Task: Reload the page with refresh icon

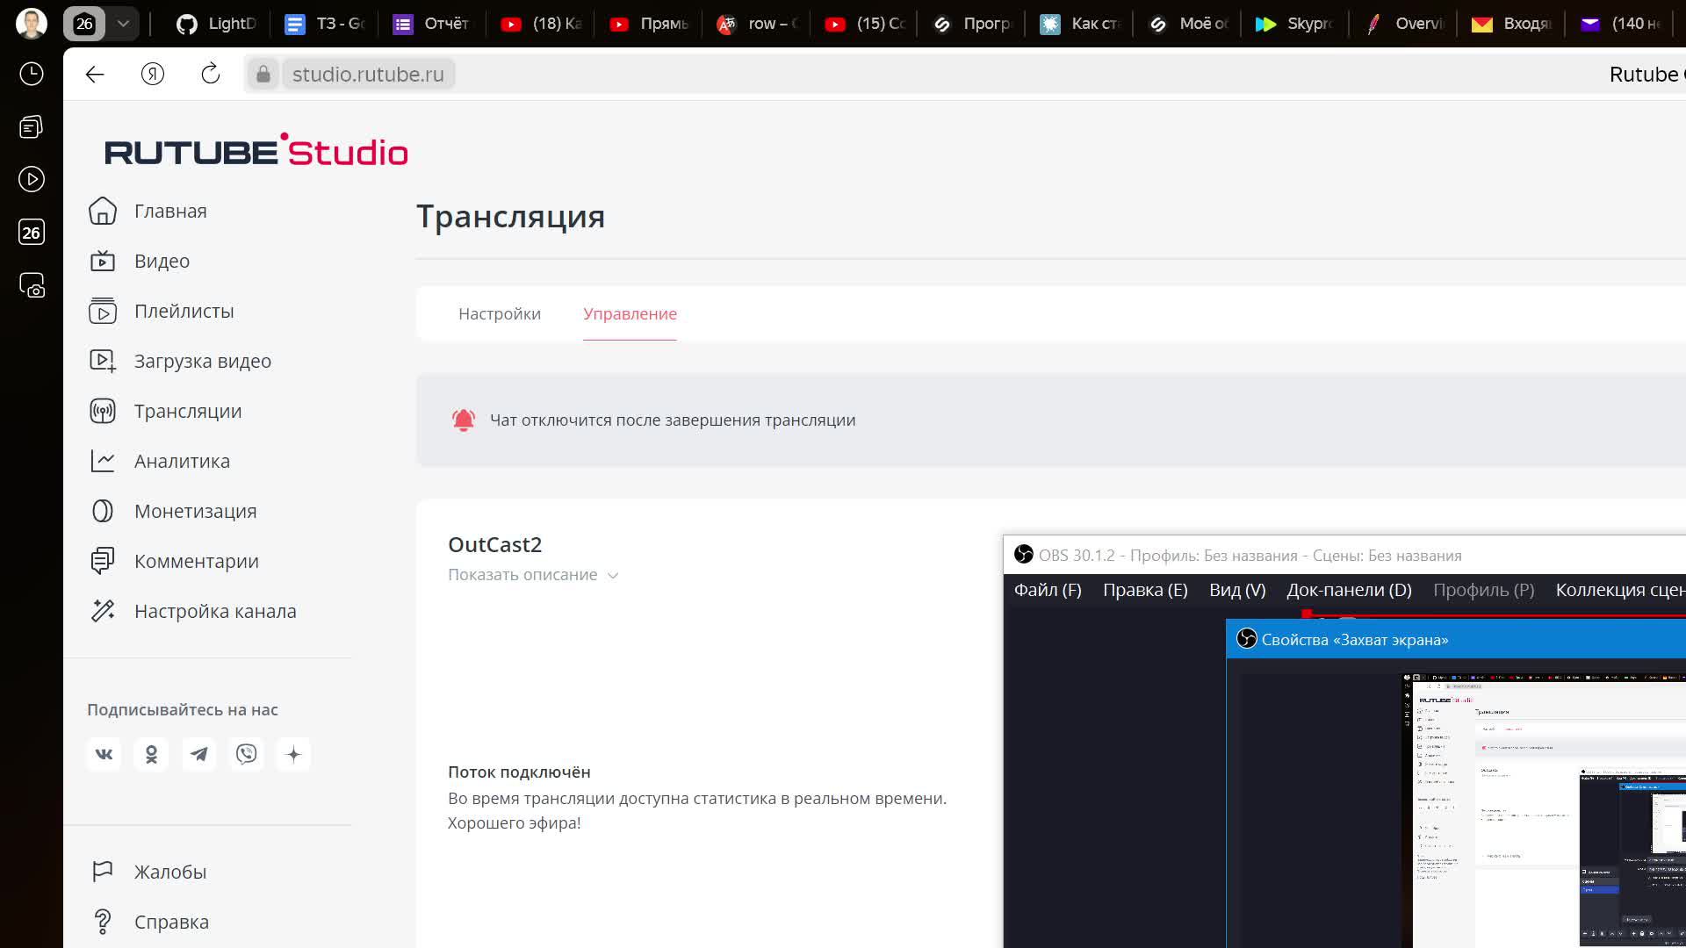Action: [211, 75]
